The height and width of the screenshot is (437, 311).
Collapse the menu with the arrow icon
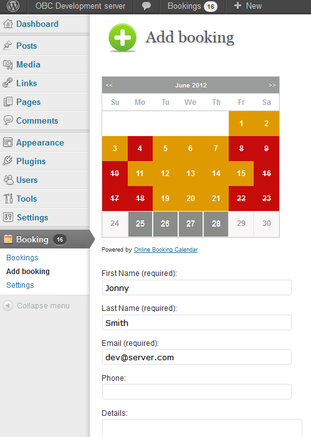point(7,305)
